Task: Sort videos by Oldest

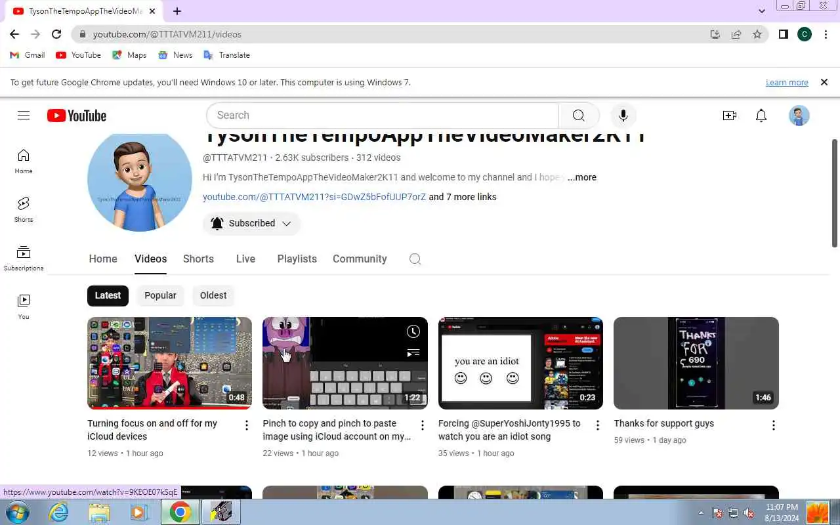Action: pyautogui.click(x=213, y=295)
